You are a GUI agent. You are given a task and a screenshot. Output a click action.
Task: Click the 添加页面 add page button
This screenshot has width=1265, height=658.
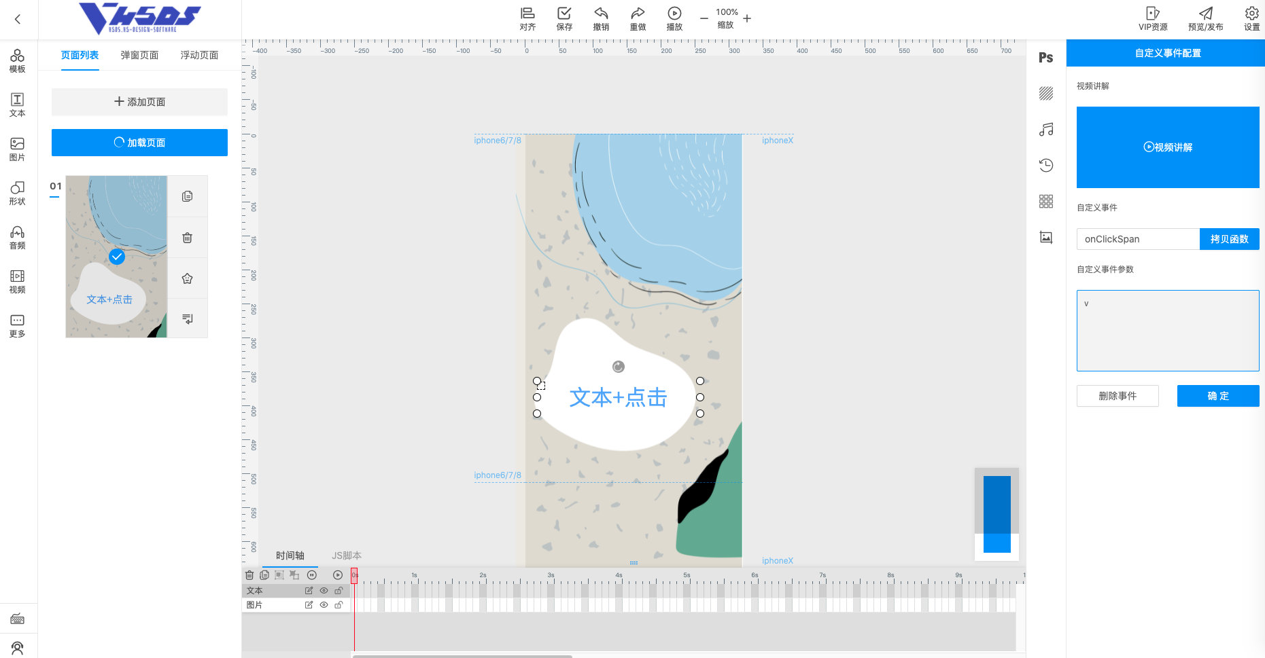tap(139, 102)
